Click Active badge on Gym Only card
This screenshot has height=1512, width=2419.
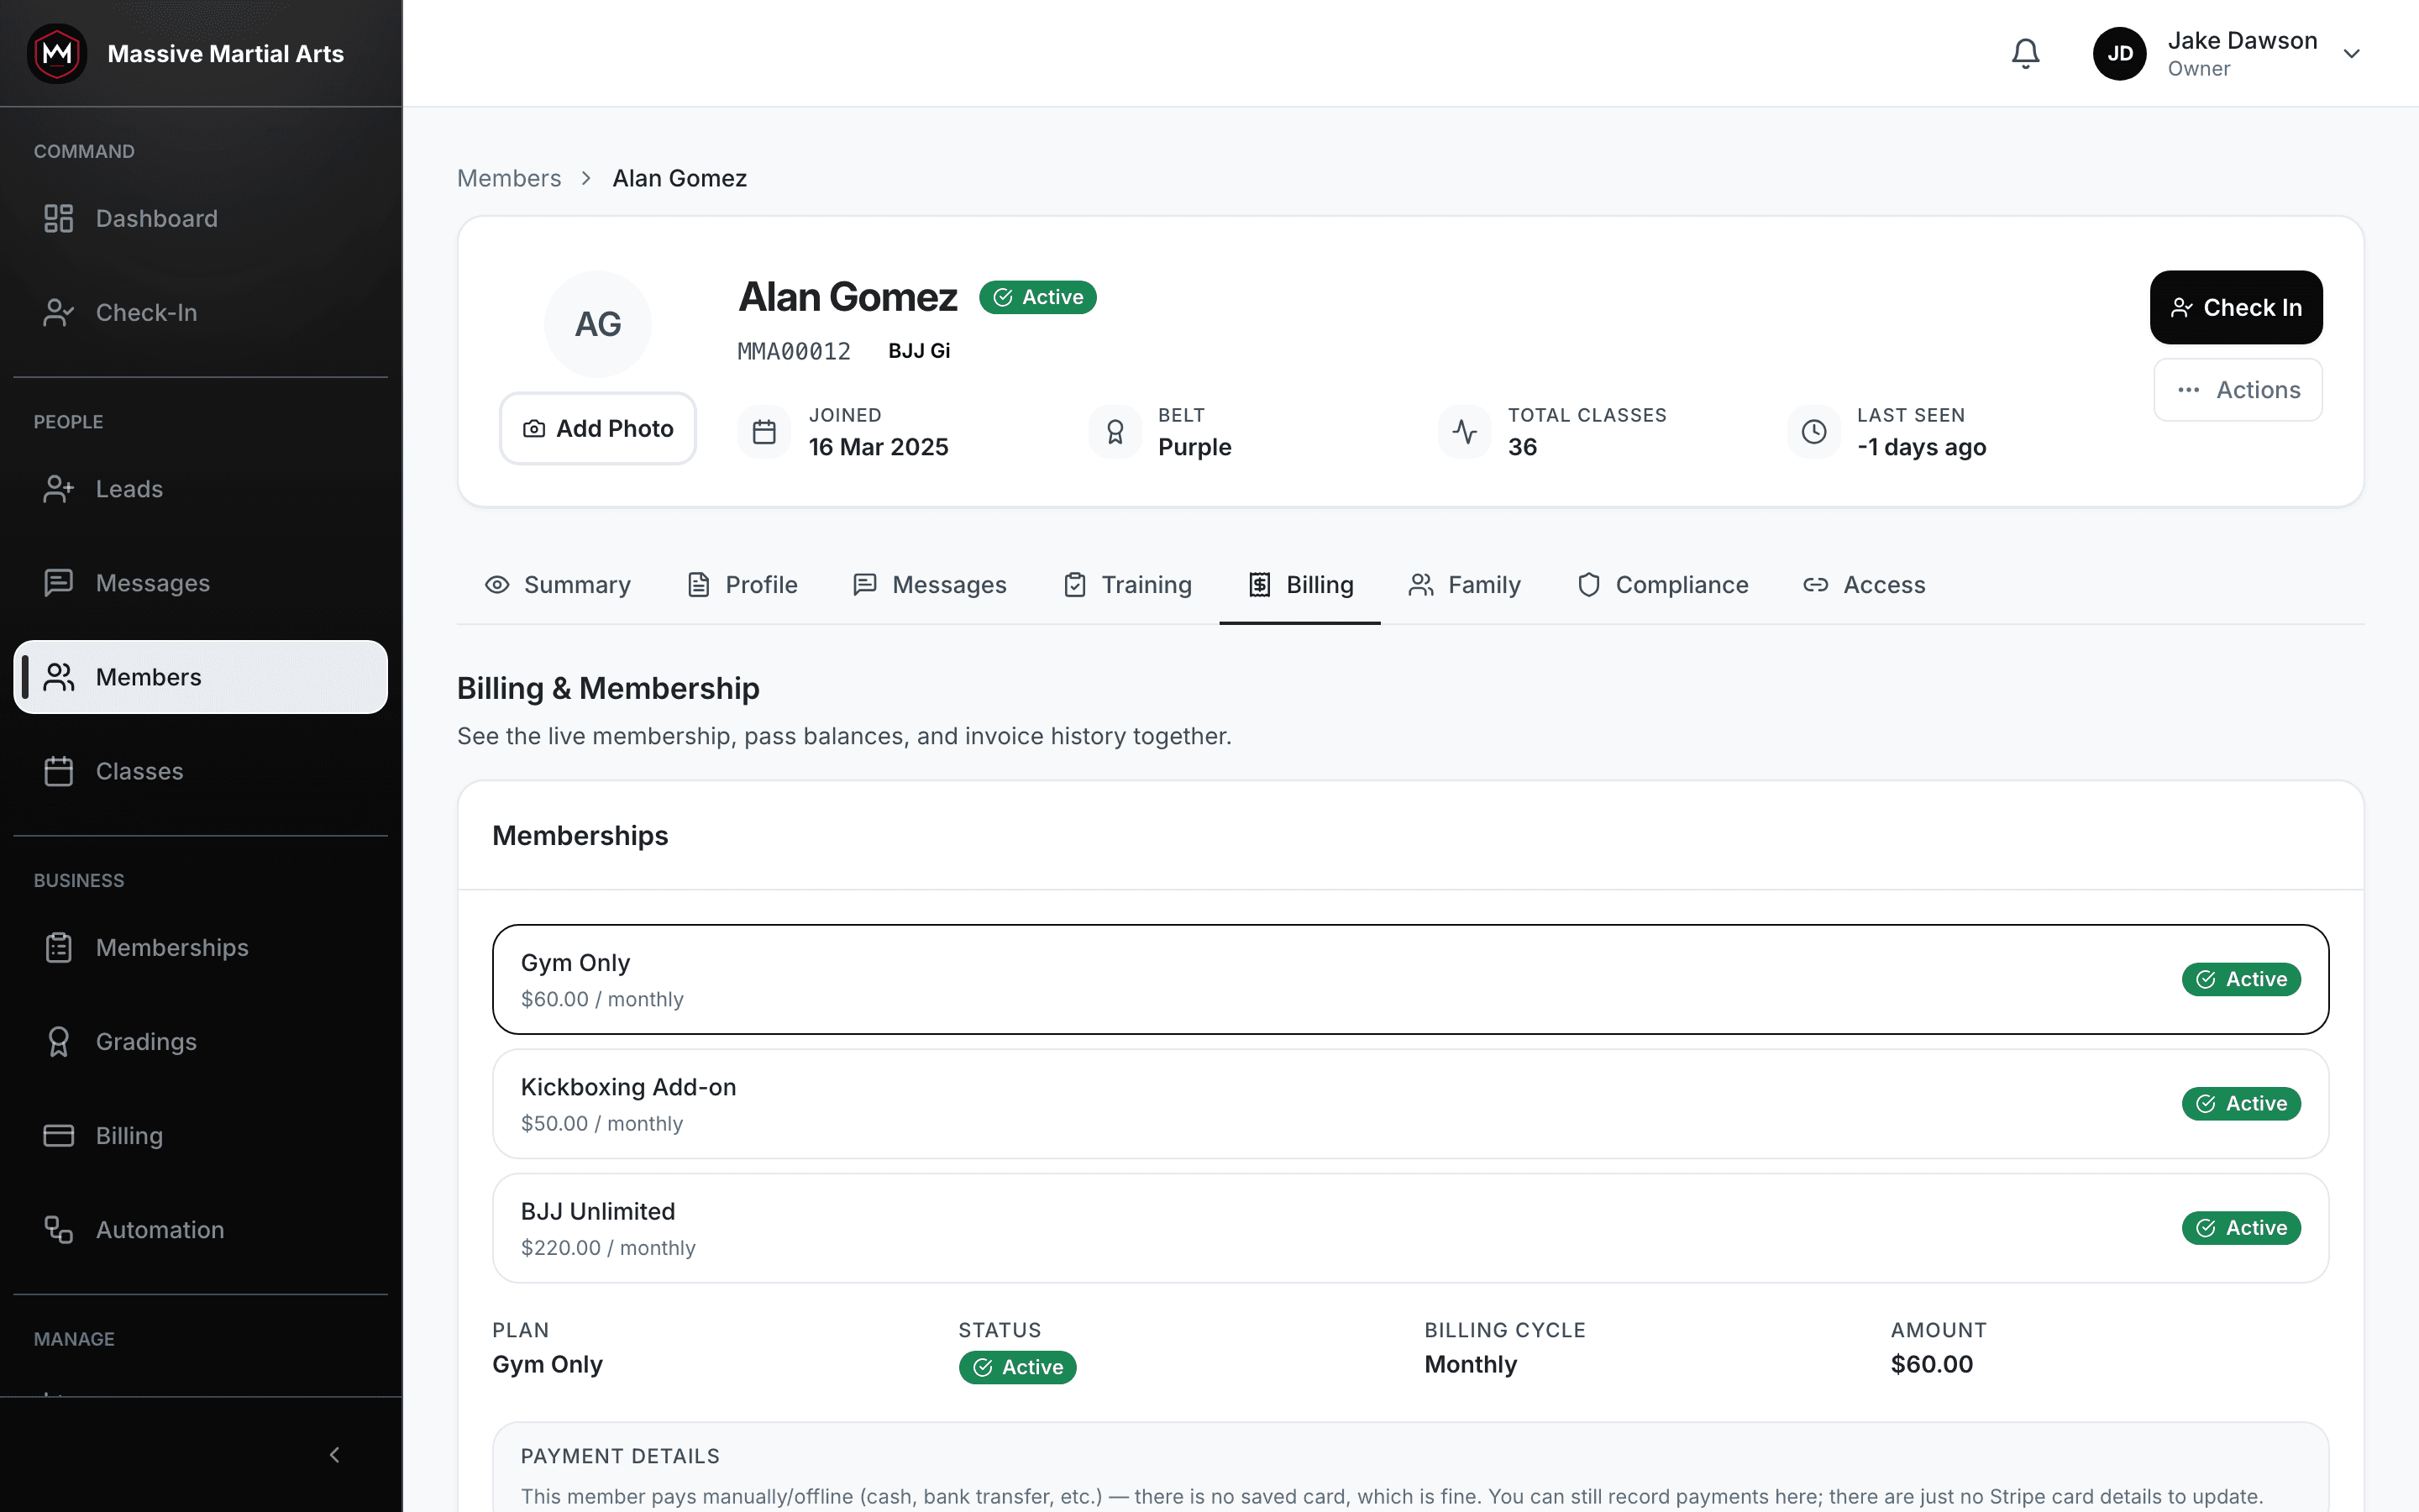2241,979
